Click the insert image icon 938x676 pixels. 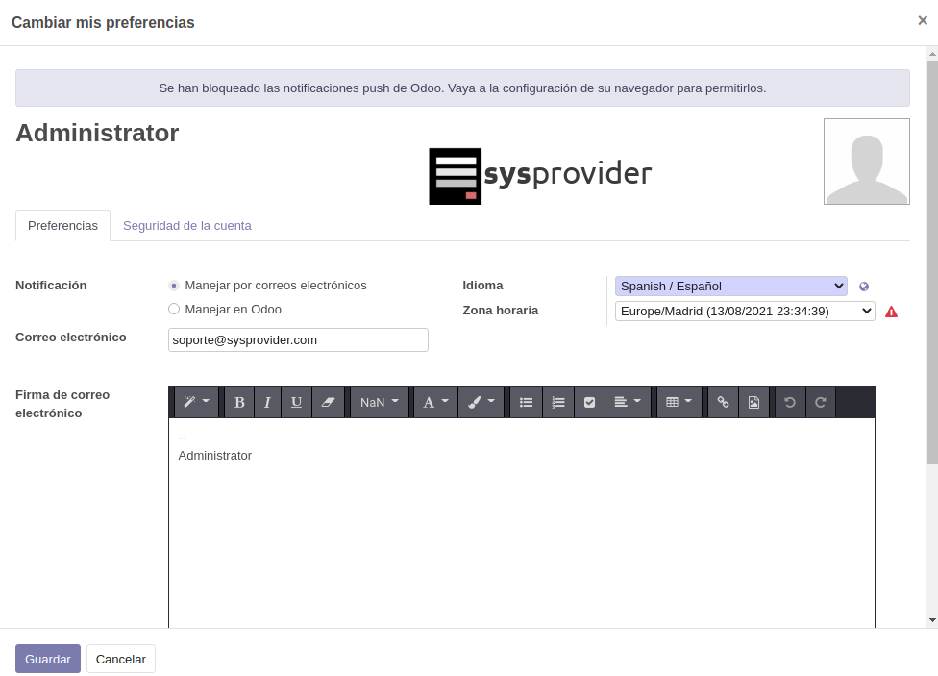(753, 402)
